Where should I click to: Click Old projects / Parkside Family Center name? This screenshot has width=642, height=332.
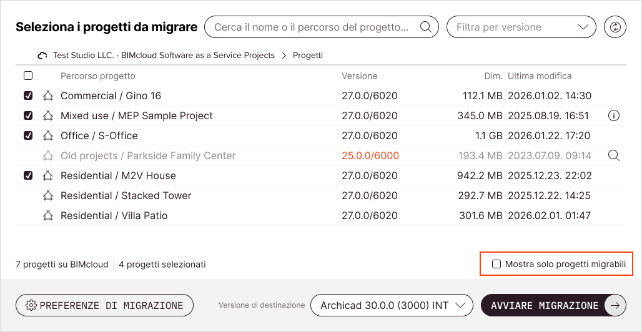(x=148, y=155)
